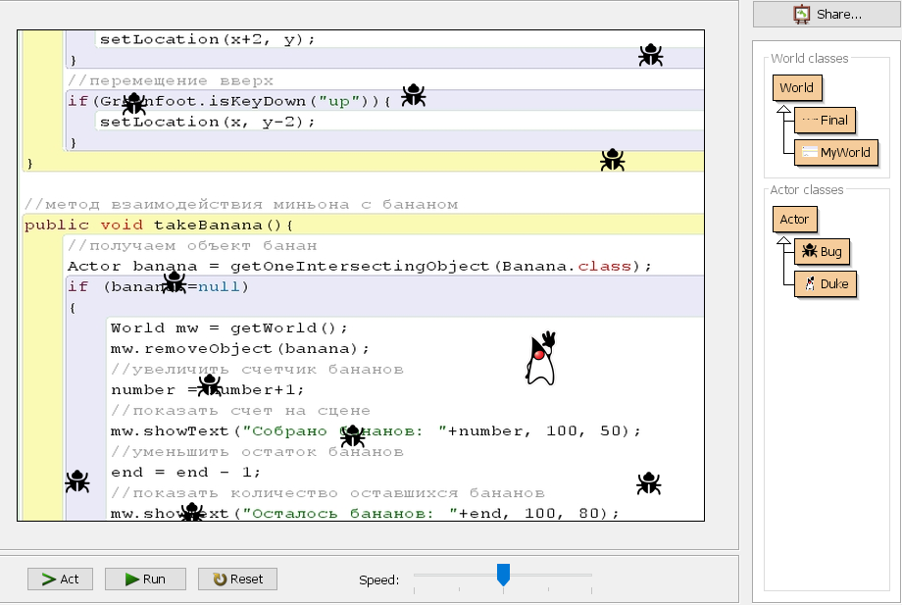Viewport: 902px width, 605px height.
Task: Click the Speed slider handle
Action: point(503,574)
